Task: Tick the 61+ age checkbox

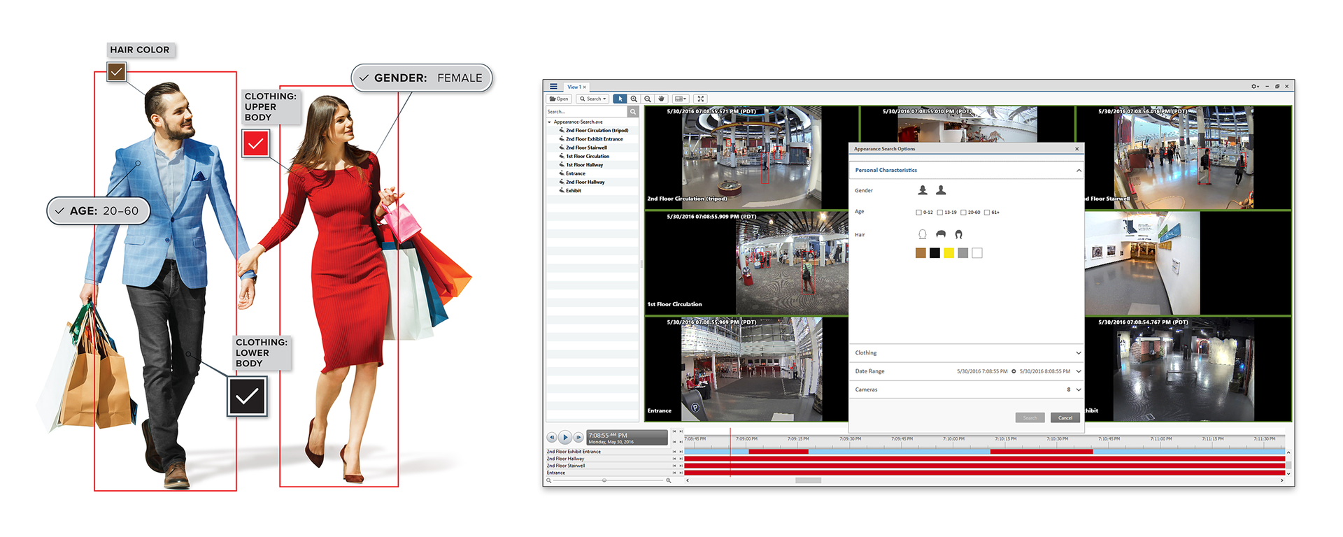Action: (987, 213)
